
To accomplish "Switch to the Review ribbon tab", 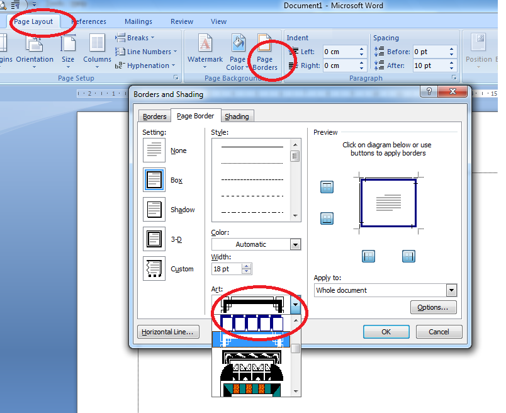I will click(x=182, y=21).
